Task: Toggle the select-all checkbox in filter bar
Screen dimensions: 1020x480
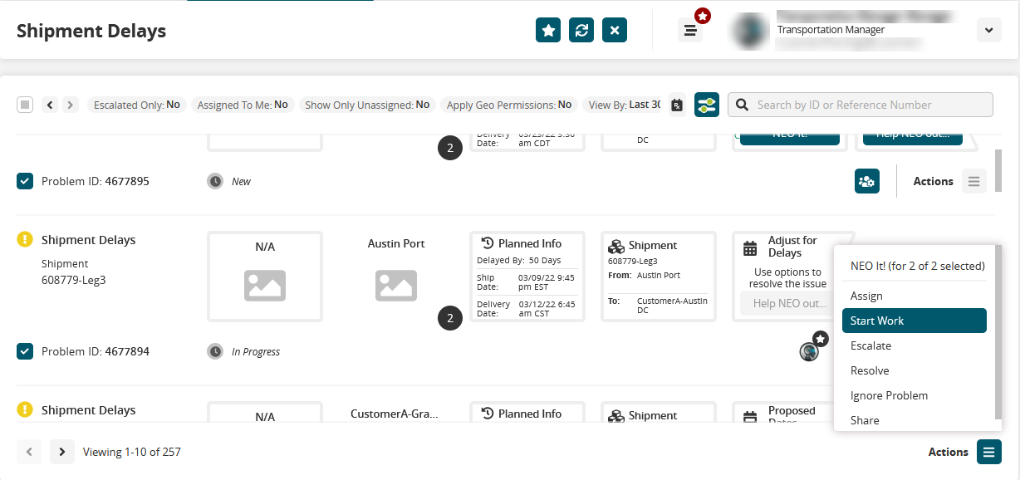Action: coord(25,105)
